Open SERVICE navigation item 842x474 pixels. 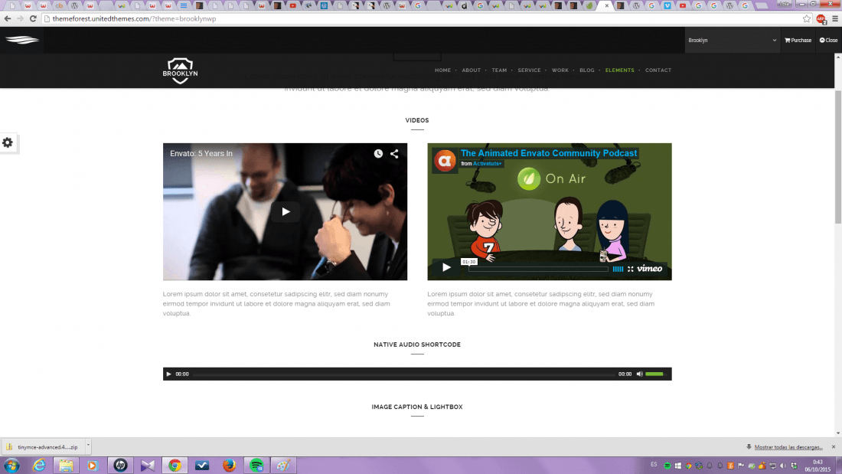click(529, 70)
